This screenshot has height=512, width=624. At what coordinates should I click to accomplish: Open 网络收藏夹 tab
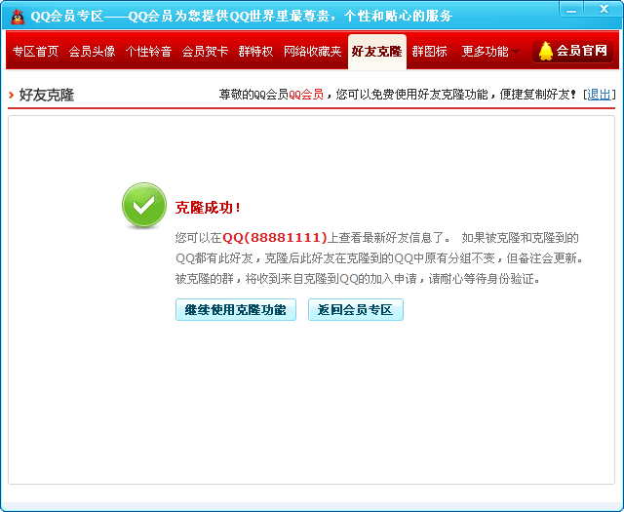pyautogui.click(x=312, y=52)
